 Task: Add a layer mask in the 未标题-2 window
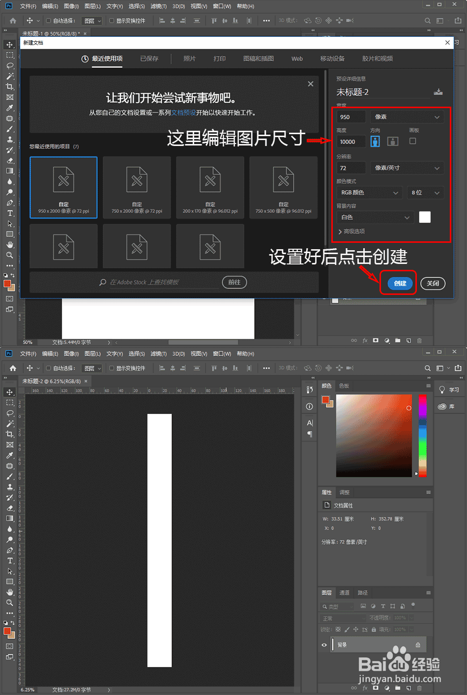(x=376, y=688)
